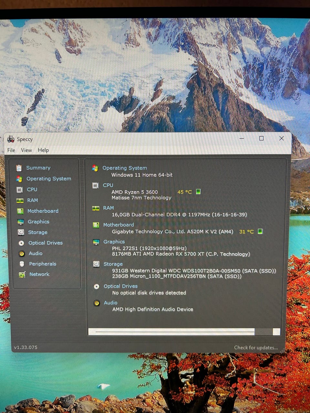Image resolution: width=310 pixels, height=413 pixels.
Task: Select Peripherals in the sidebar
Action: tap(43, 264)
